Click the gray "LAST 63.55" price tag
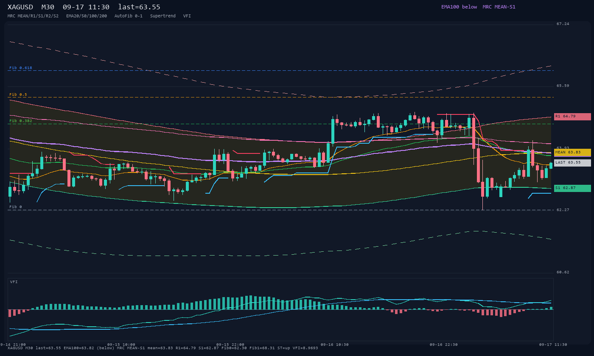 pyautogui.click(x=572, y=163)
